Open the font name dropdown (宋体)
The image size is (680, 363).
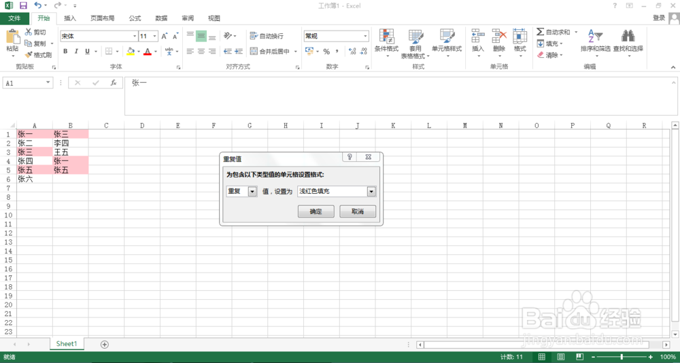[135, 37]
